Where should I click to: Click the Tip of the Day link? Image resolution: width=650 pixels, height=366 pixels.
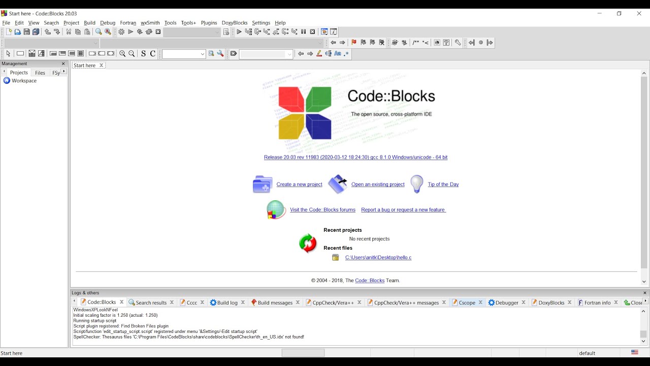(x=443, y=185)
